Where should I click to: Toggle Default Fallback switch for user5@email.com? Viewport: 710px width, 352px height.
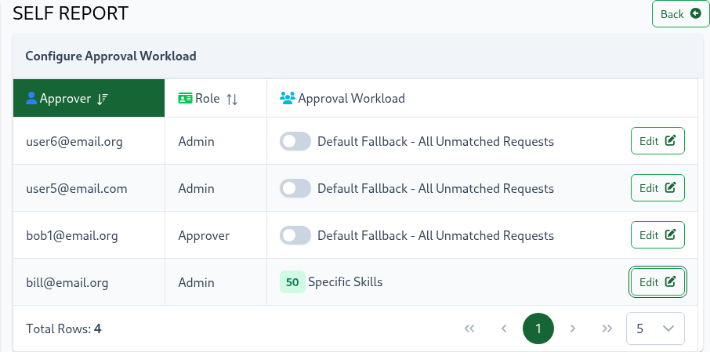pos(295,188)
